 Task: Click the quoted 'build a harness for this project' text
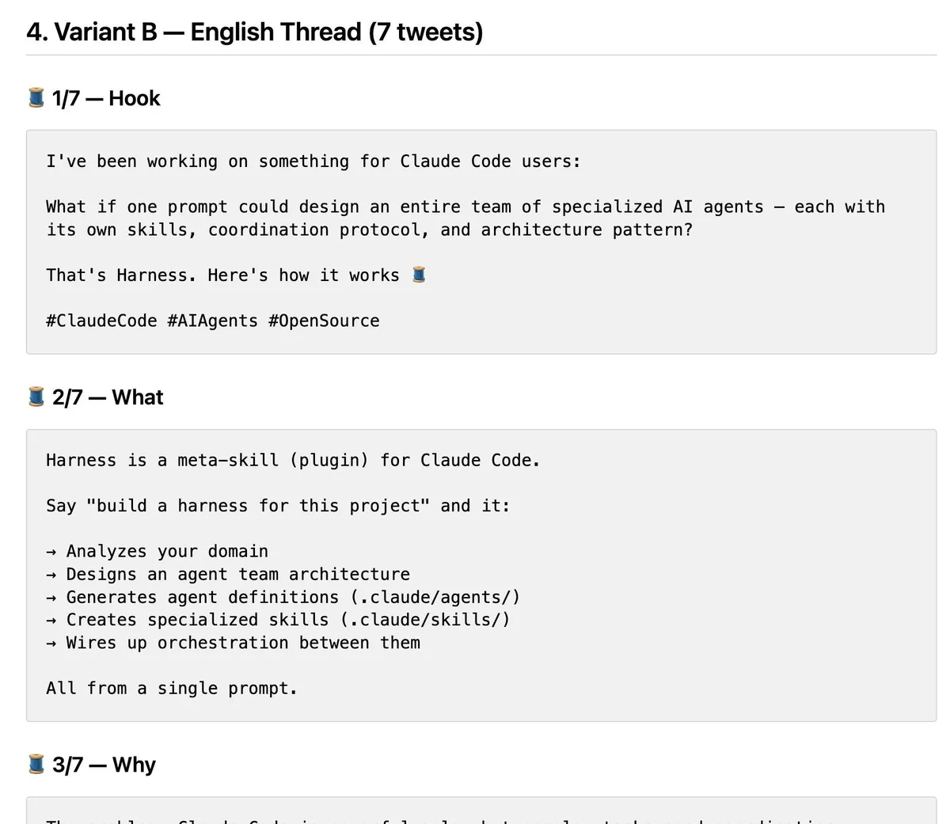(x=258, y=506)
